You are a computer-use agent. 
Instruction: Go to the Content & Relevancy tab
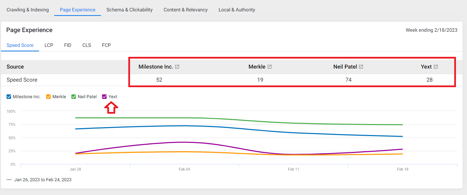186,10
